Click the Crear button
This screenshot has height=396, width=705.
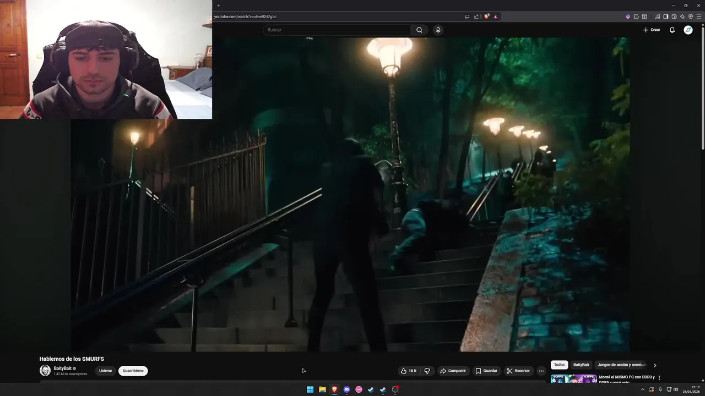coord(652,30)
